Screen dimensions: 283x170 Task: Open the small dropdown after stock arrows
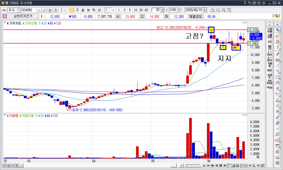coord(65,10)
